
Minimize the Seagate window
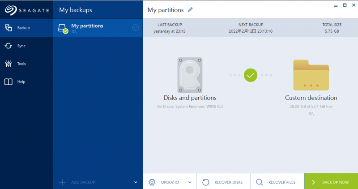pos(336,5)
